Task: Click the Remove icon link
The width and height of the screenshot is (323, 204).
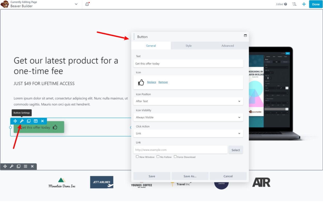Action: point(163,82)
